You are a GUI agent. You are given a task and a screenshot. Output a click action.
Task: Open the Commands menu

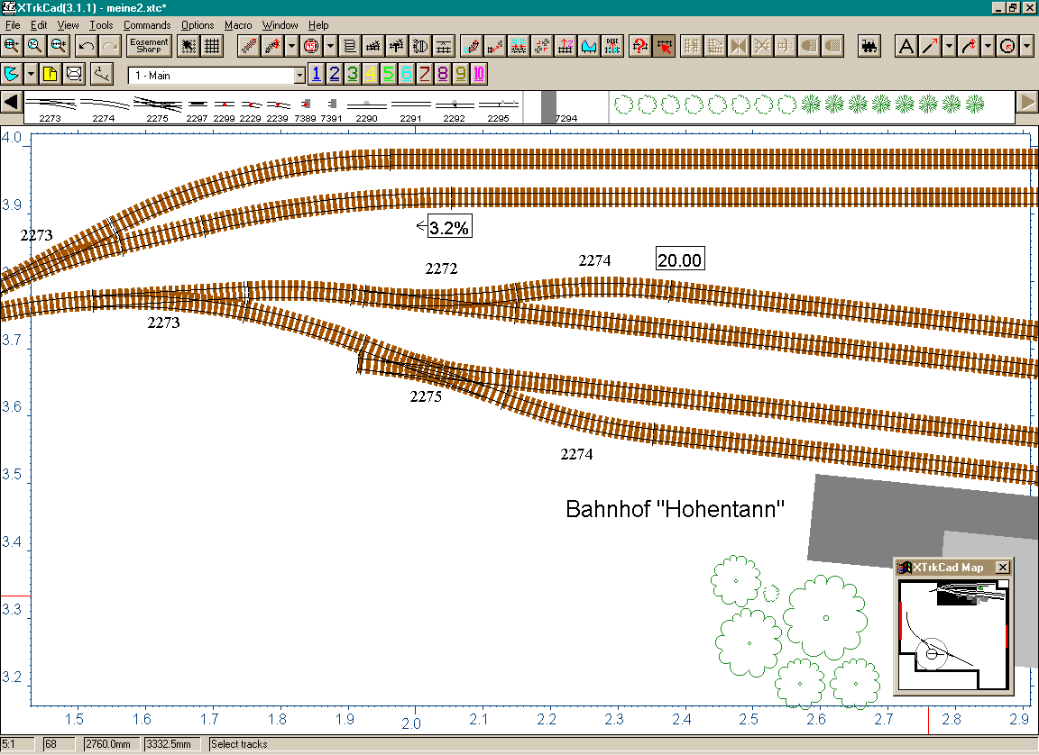(x=147, y=25)
